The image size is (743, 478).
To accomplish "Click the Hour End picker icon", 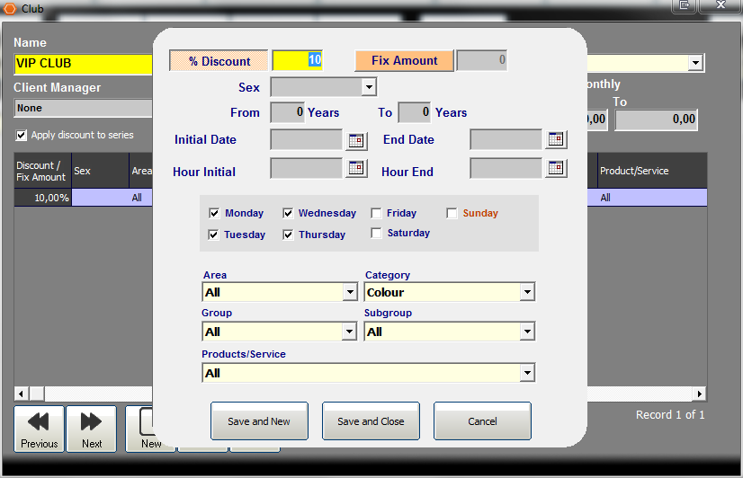I will coord(557,168).
